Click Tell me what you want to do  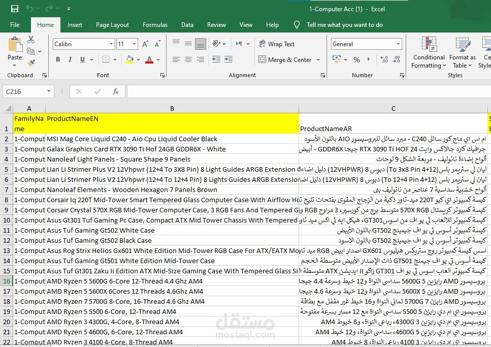344,25
